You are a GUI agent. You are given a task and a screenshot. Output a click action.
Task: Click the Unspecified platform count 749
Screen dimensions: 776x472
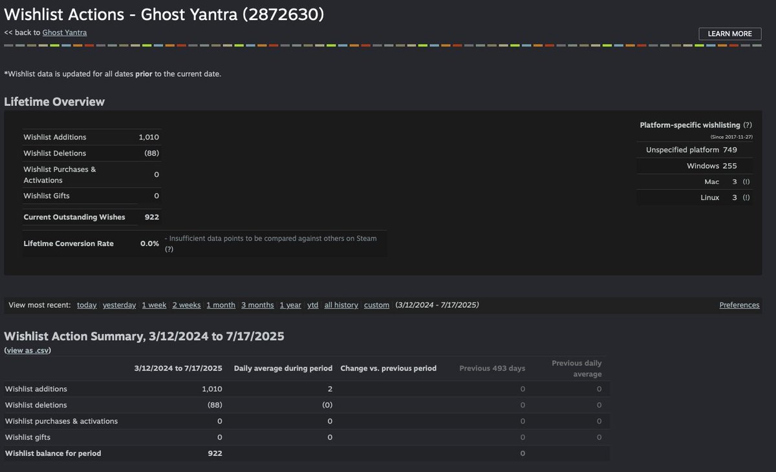[x=730, y=150]
